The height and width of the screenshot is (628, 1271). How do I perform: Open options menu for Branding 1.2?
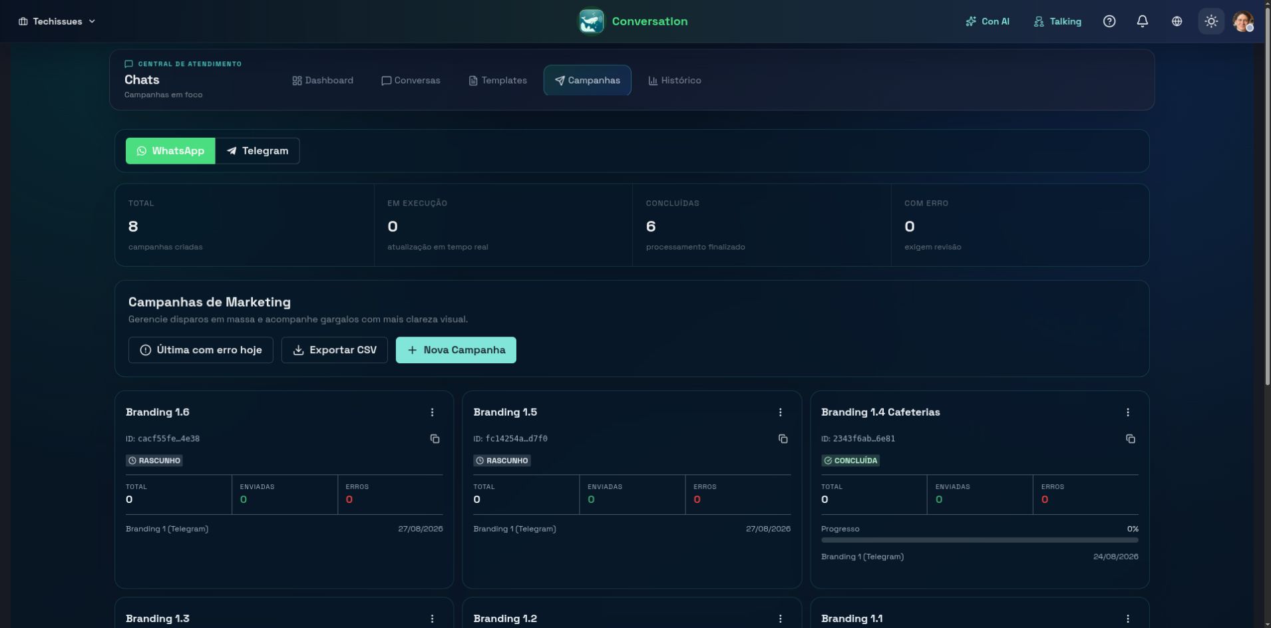click(x=780, y=619)
